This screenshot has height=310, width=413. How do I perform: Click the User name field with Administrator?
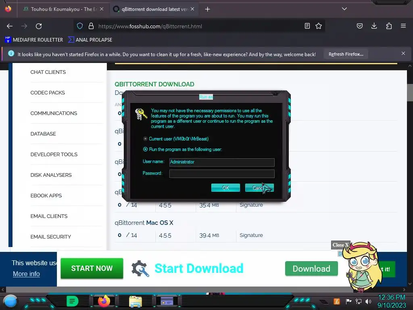pos(222,162)
